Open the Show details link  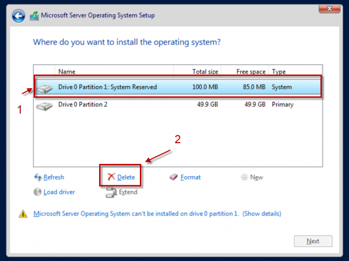(262, 214)
